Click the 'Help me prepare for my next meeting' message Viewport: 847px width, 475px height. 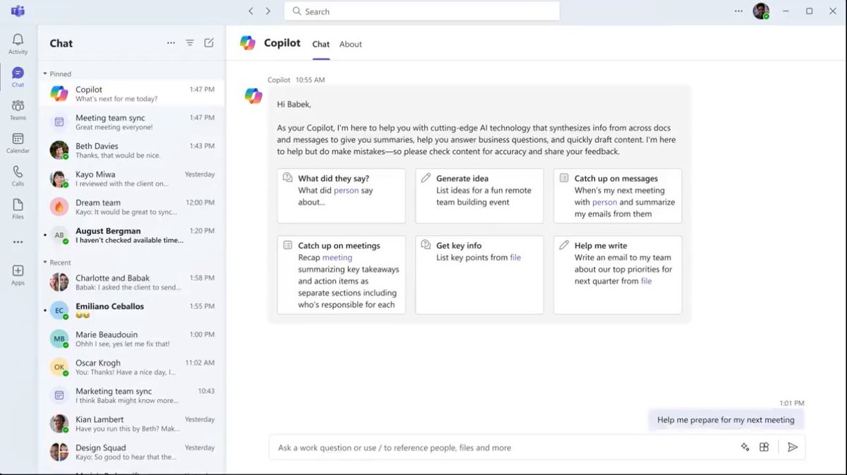tap(726, 420)
